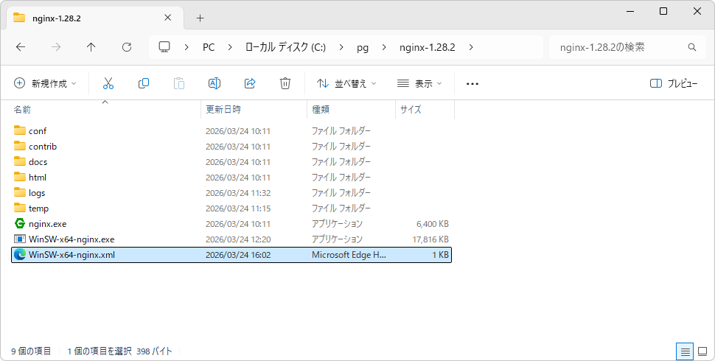The height and width of the screenshot is (361, 715).
Task: Click the 2026/03/24 11:15 date for temp
Action: point(238,208)
